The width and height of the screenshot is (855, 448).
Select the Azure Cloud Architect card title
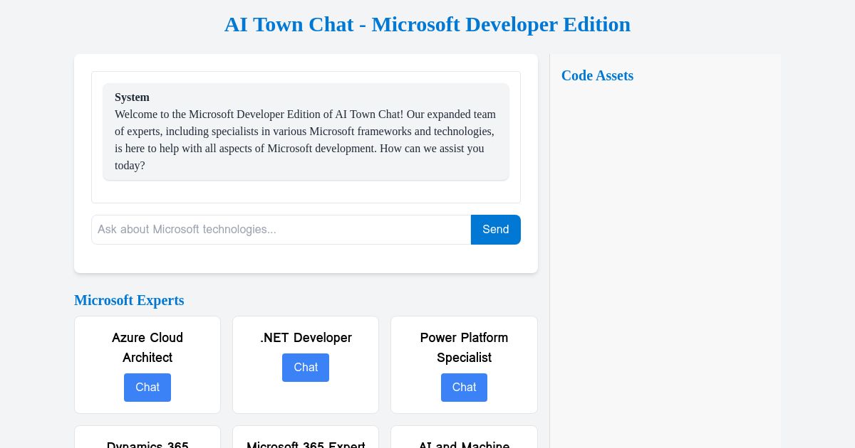(147, 348)
